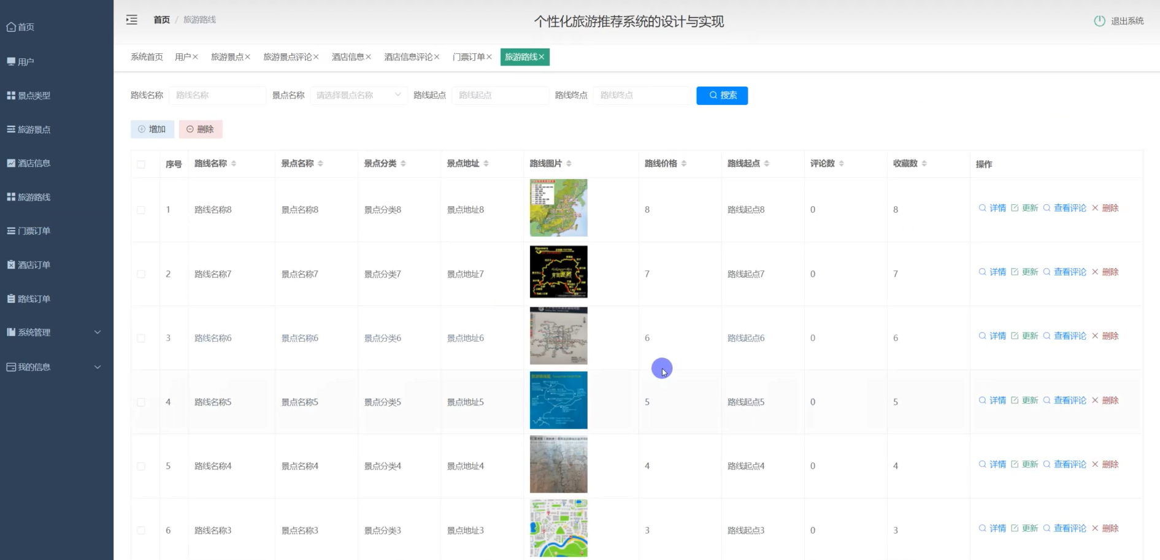Check the row for 路线名称6
Viewport: 1160px width, 560px height.
point(141,338)
